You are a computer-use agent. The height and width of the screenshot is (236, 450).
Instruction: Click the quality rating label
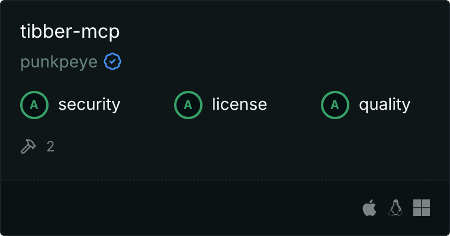[384, 104]
